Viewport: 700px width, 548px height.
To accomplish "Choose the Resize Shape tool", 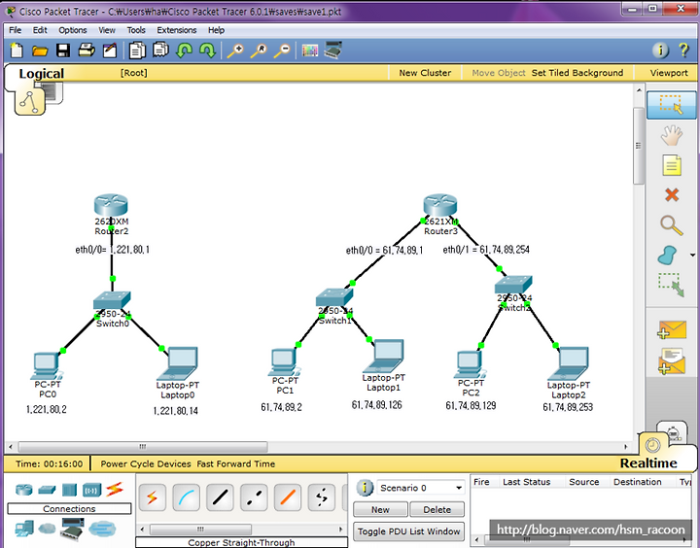I will pos(671,285).
